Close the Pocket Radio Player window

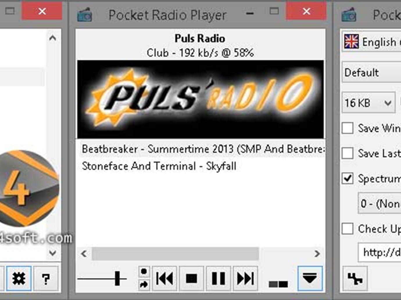(x=306, y=11)
